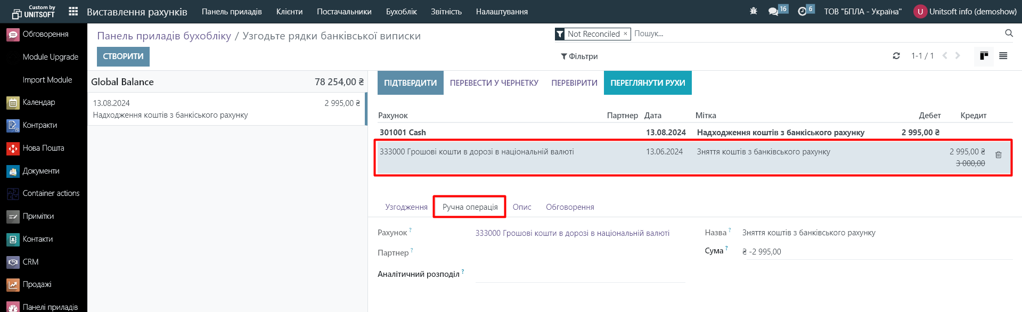Image resolution: width=1022 pixels, height=312 pixels.
Task: Refresh the list with reload icon
Action: coord(896,56)
